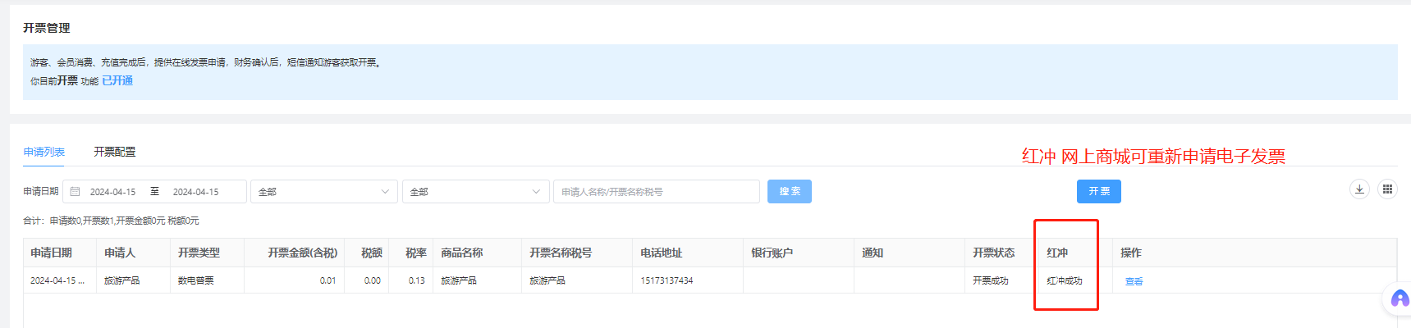Select the end date 2024-04-15 field
The height and width of the screenshot is (328, 1411).
click(x=196, y=192)
